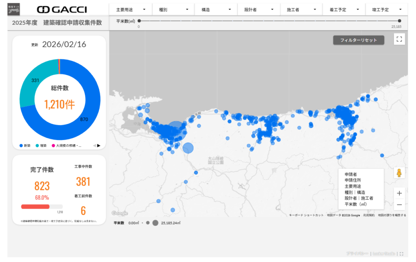Toggle fullscreen view of the map
The width and height of the screenshot is (416, 262).
point(399,39)
